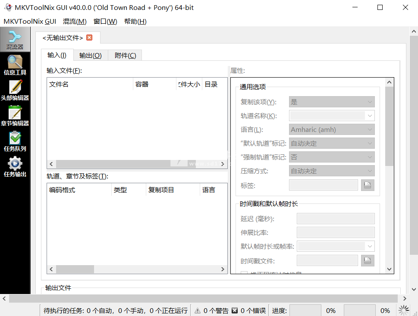Click right arrow of input files scrollbar
418x316 pixels.
coord(223,164)
